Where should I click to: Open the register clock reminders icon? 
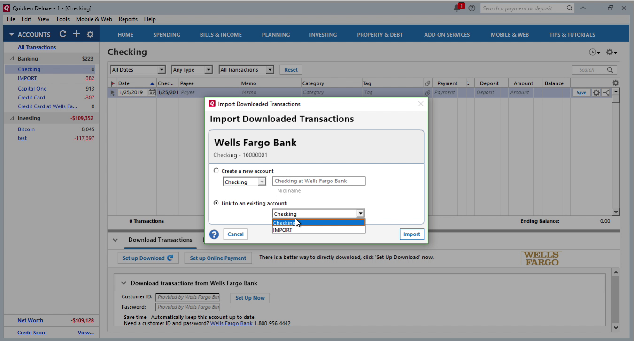595,52
